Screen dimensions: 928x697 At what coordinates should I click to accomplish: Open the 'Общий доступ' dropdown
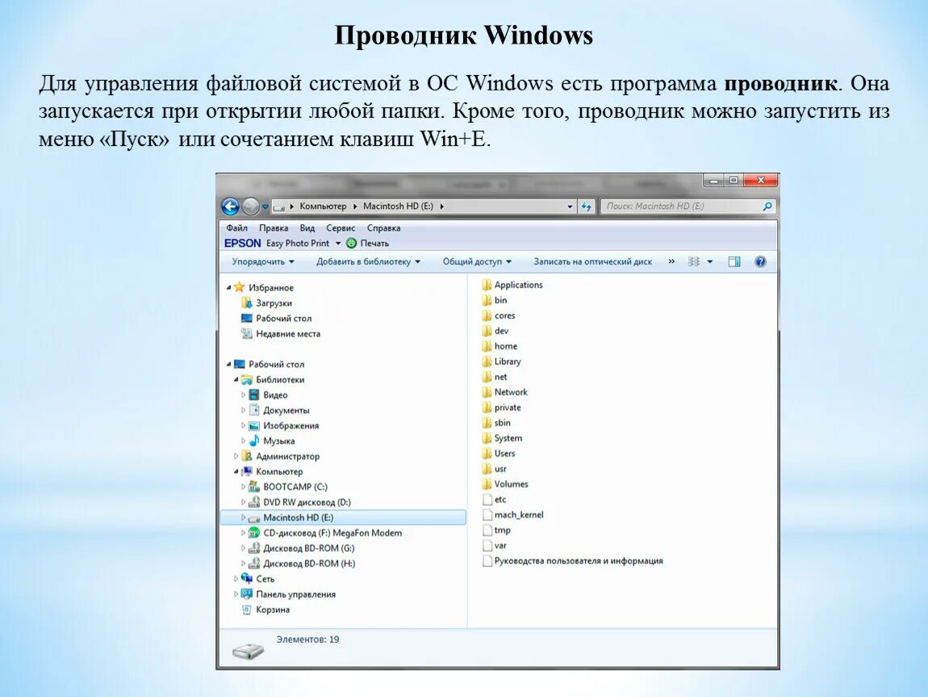pyautogui.click(x=477, y=261)
